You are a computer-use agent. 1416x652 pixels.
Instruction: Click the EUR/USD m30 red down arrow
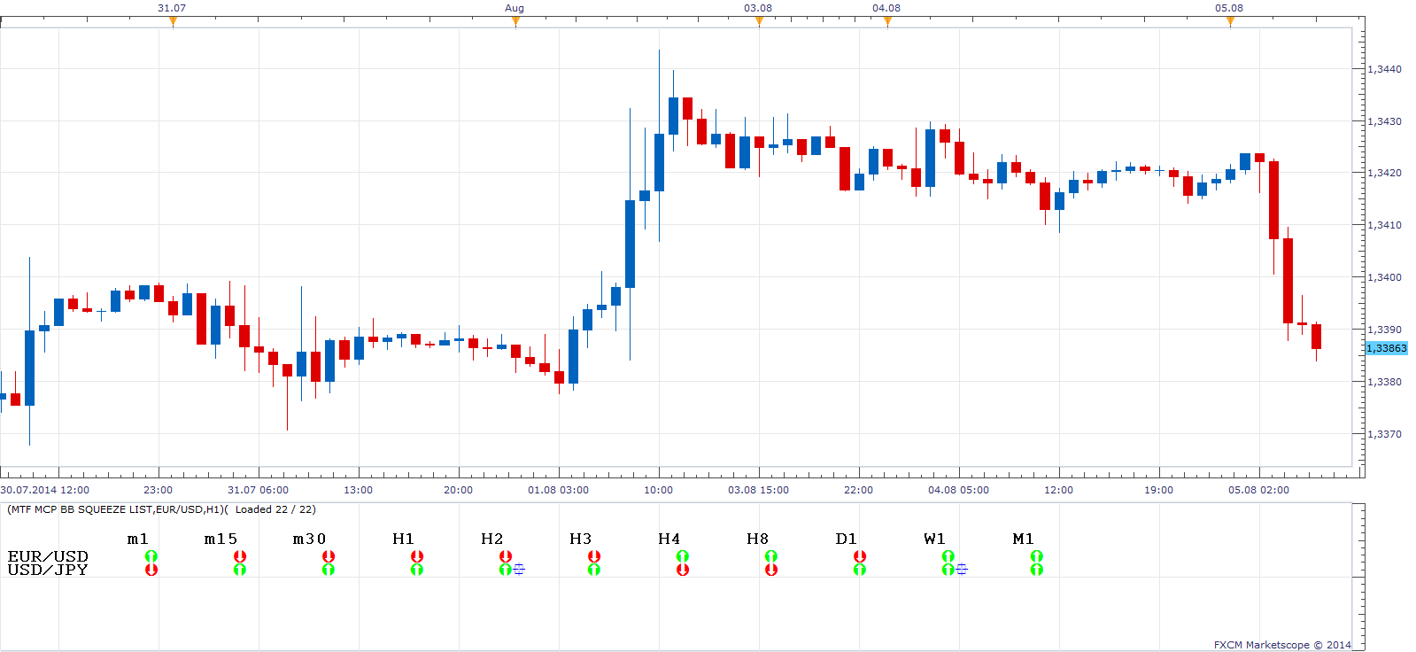tap(329, 556)
